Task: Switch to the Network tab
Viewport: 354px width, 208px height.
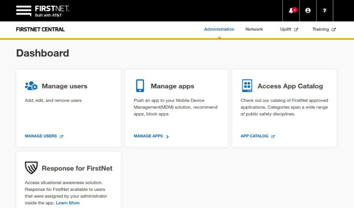Action: (254, 29)
